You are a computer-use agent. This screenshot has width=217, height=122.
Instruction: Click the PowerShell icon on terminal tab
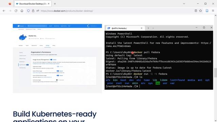pyautogui.click(x=108, y=28)
